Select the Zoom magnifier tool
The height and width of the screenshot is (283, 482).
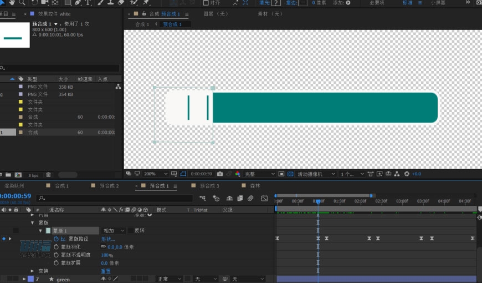22,3
